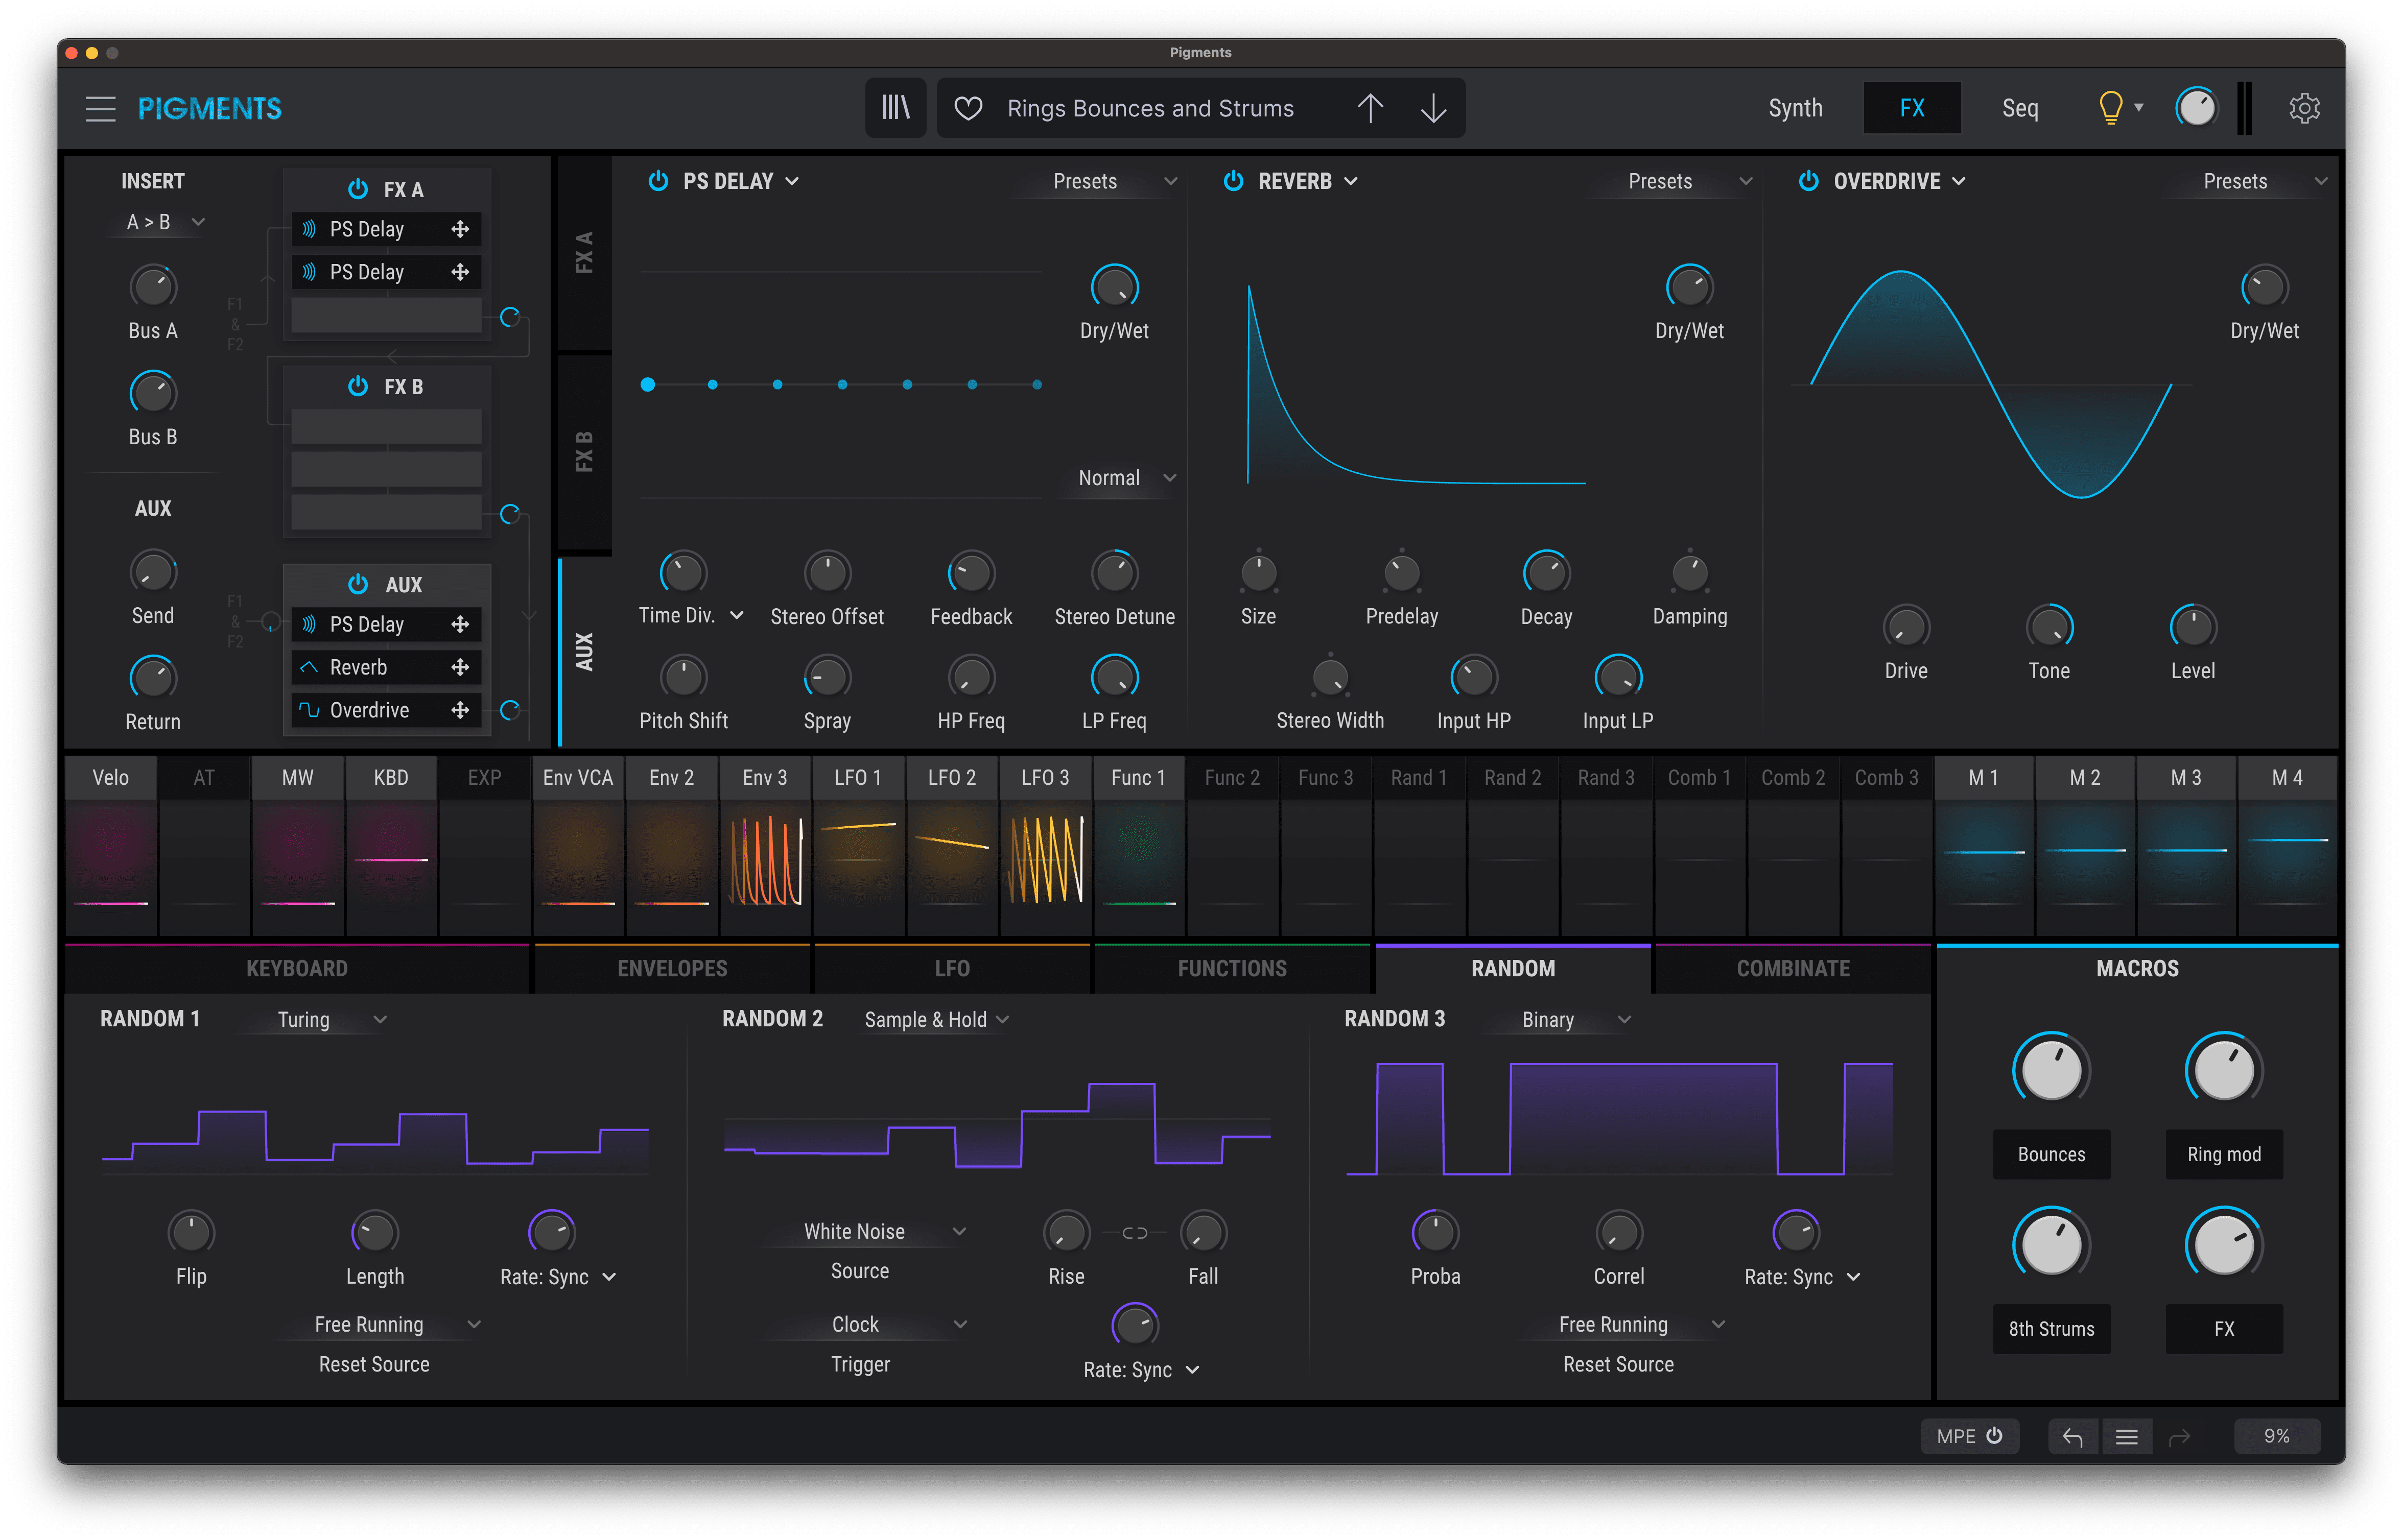
Task: Load previous preset with up arrow
Action: pos(1370,108)
